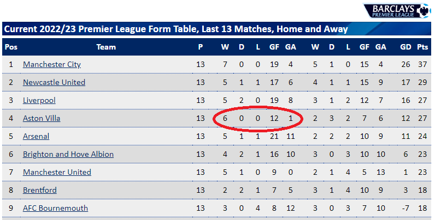435x220 pixels.
Task: Click the Team column header
Action: tap(106, 47)
